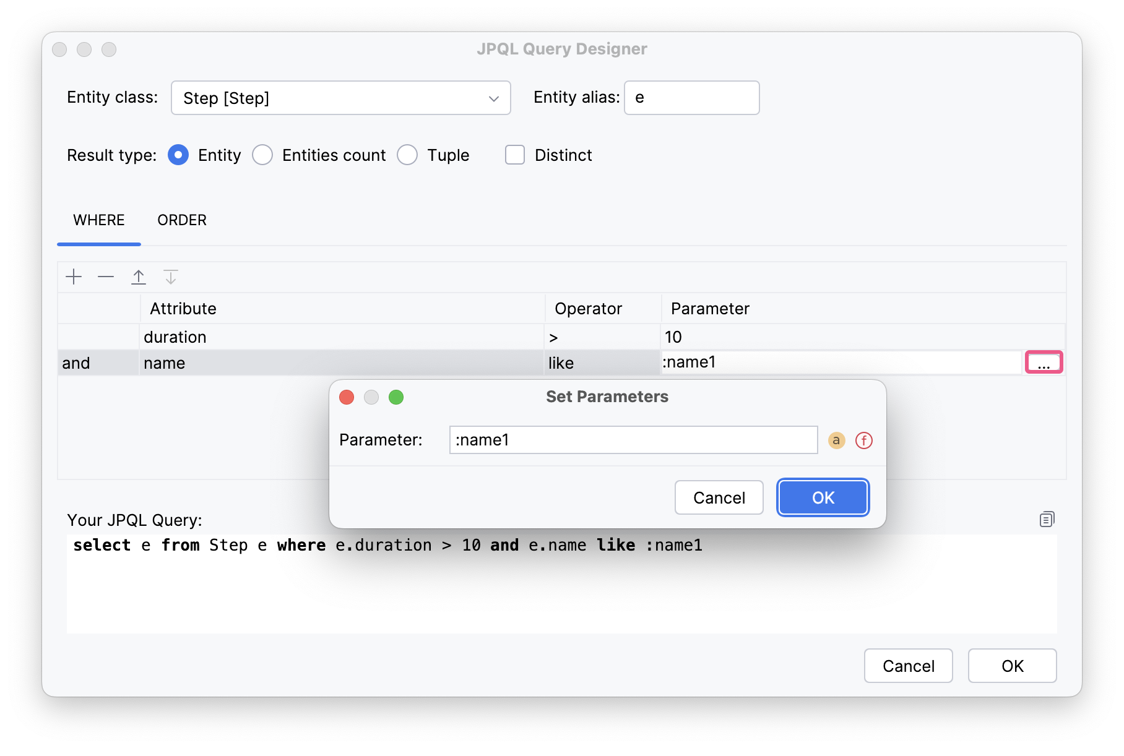Confirm parameters with OK button
1124x756 pixels.
[x=823, y=497]
